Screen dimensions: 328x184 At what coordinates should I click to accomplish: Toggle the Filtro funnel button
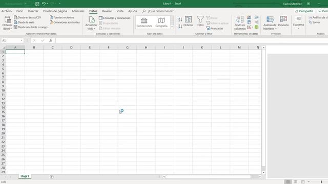200,21
